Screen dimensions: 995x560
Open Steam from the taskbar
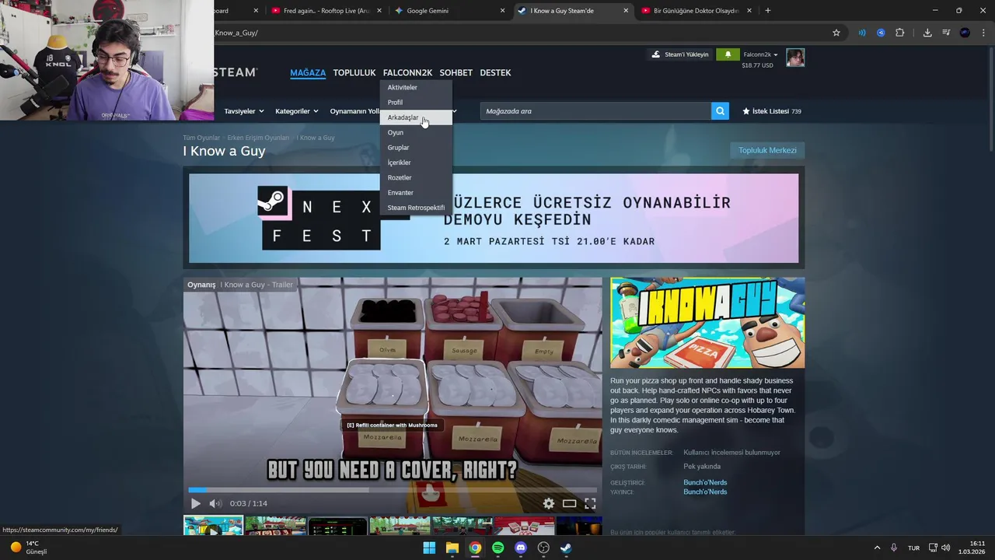click(567, 548)
